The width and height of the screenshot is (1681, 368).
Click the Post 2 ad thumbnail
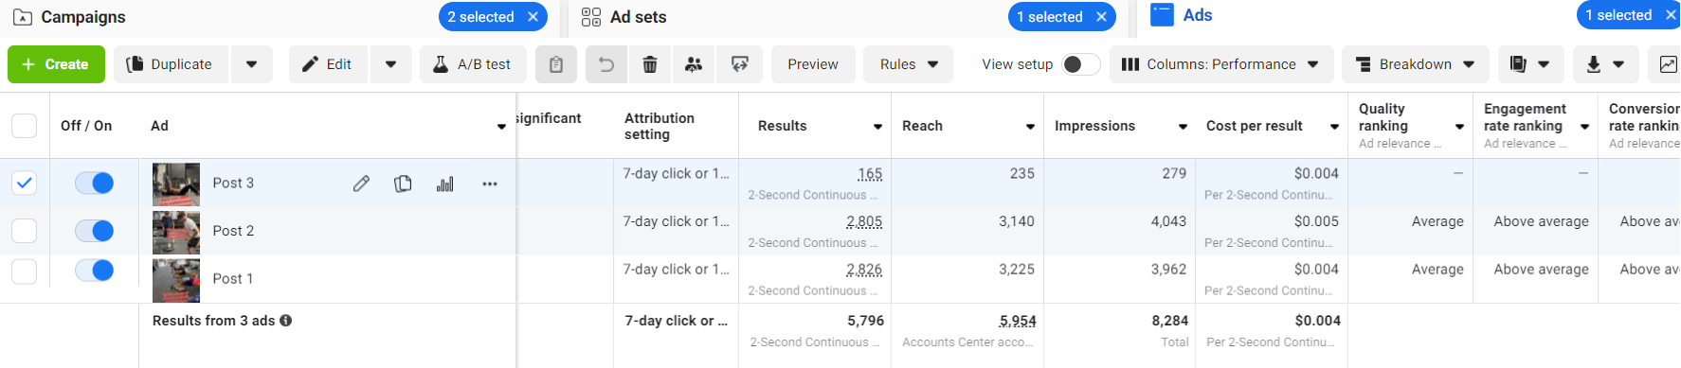click(x=176, y=232)
